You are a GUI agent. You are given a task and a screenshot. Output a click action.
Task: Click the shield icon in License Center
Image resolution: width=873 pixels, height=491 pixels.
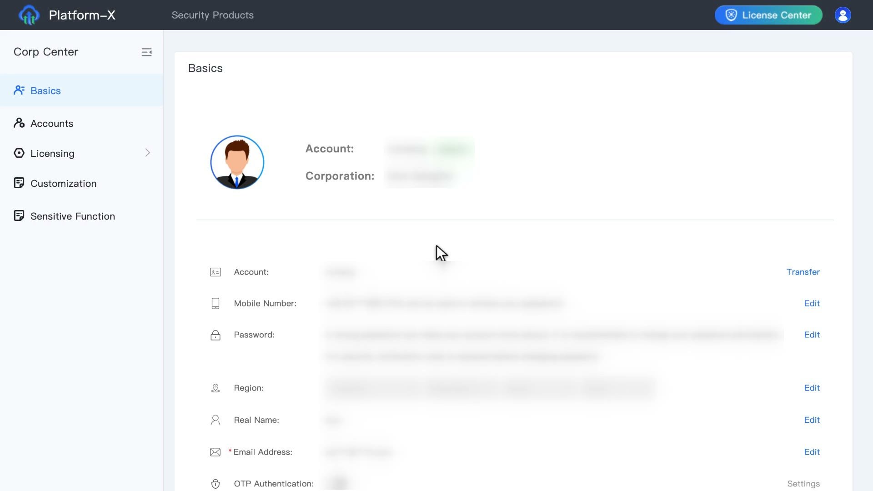click(731, 15)
